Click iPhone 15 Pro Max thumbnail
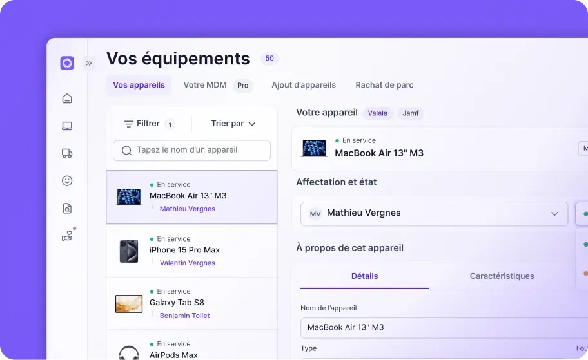Screen dimensions: 588x360 point(129,251)
